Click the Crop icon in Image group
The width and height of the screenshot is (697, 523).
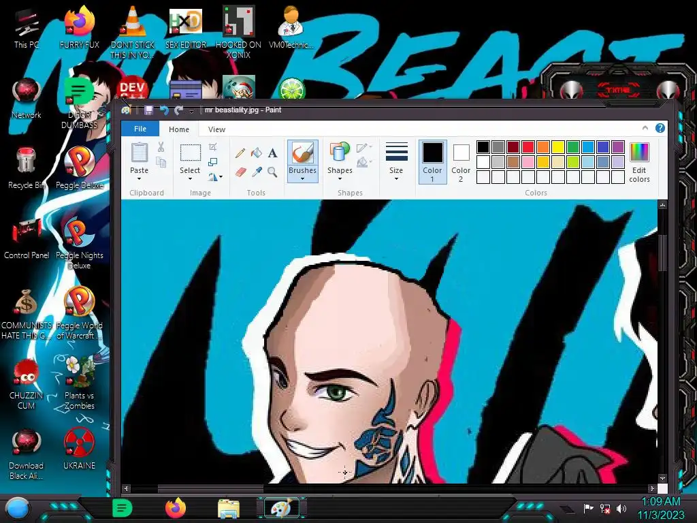[x=213, y=147]
